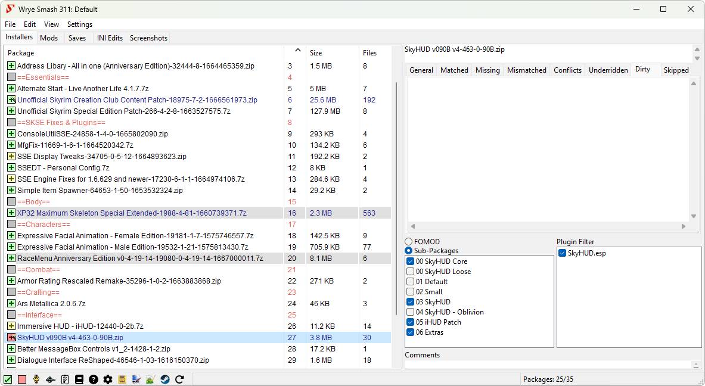Open the Settings menu
The width and height of the screenshot is (705, 386).
click(x=79, y=24)
